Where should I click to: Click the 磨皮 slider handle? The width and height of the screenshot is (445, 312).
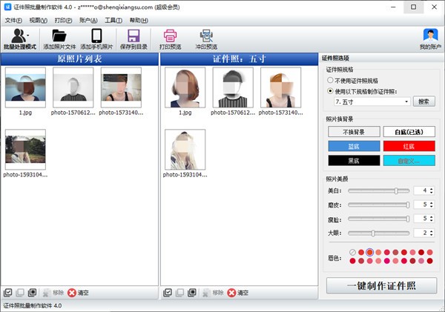408,205
